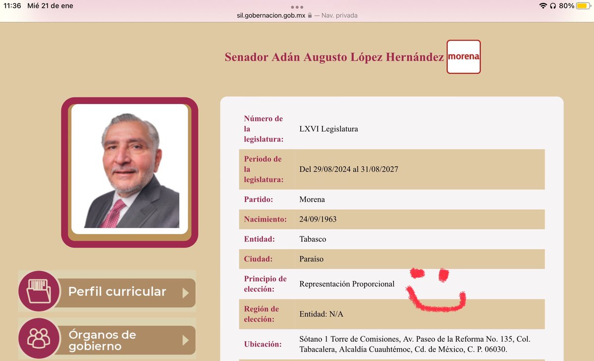Click the 'Región de elección:' label
The height and width of the screenshot is (361, 594).
point(262,314)
